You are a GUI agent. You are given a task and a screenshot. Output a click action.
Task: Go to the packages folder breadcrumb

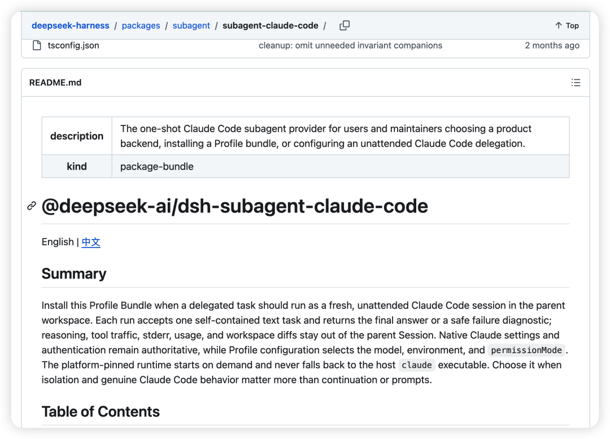[x=141, y=25]
